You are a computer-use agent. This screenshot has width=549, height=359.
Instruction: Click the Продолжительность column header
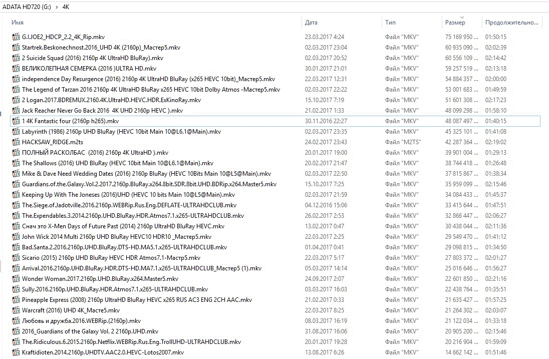(511, 23)
